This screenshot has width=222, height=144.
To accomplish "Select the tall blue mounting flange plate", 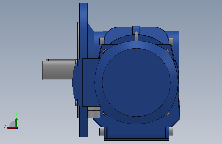I will 83,70.
